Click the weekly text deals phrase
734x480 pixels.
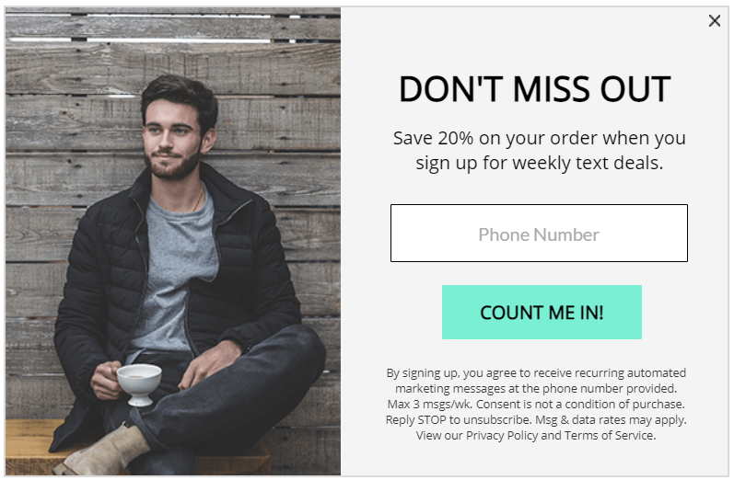point(588,163)
